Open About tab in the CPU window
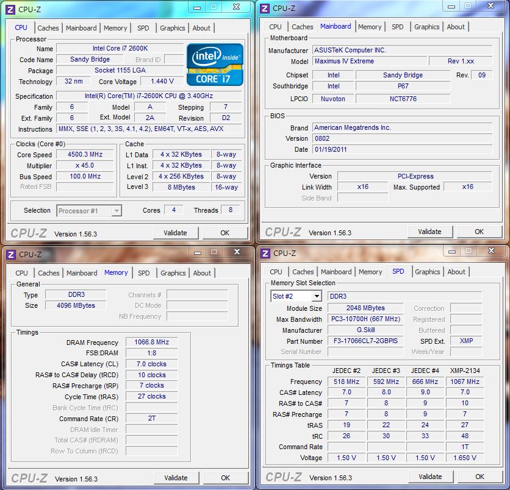The width and height of the screenshot is (510, 490). (x=201, y=28)
